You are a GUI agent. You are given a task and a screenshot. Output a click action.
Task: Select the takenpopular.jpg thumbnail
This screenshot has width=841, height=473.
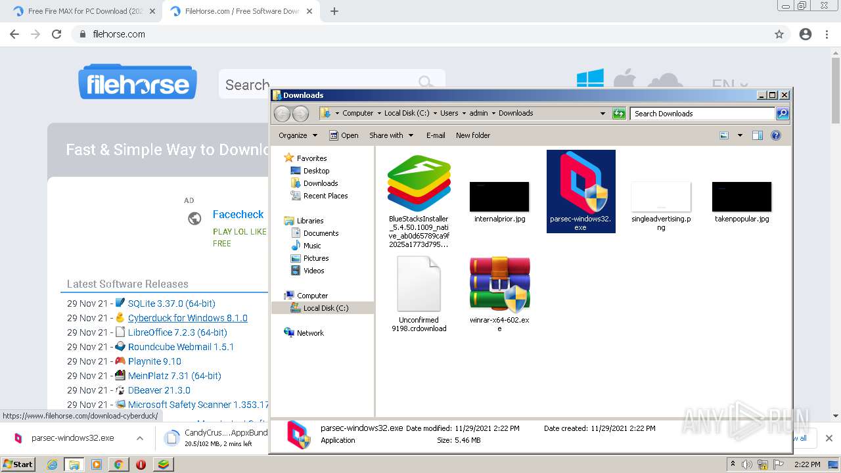point(742,196)
